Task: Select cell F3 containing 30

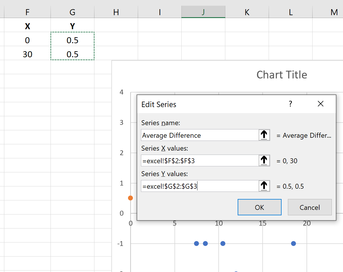Action: 27,54
